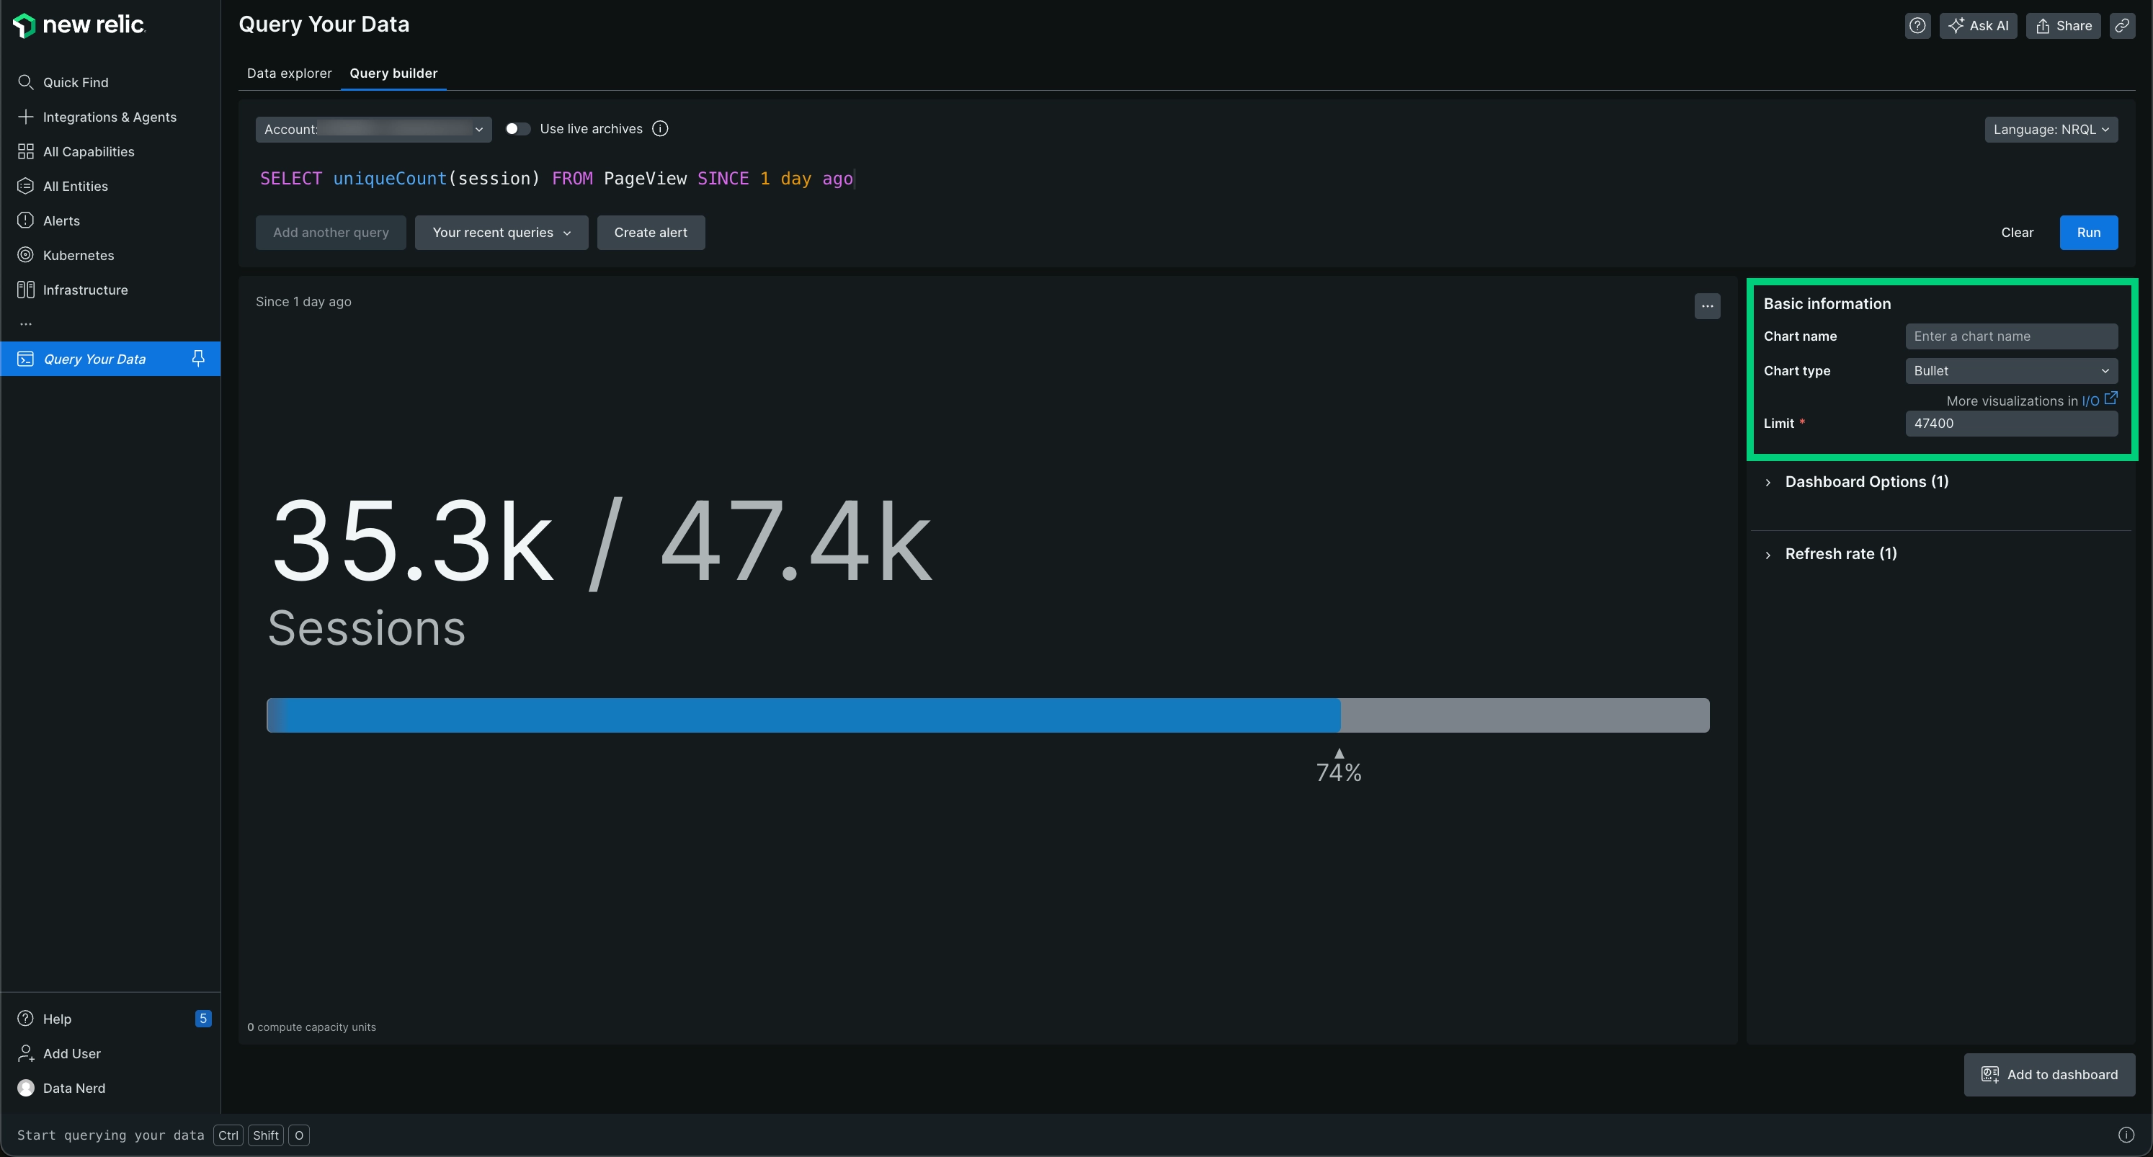Click the external link icon next to I/O
The width and height of the screenshot is (2153, 1157).
tap(2112, 399)
